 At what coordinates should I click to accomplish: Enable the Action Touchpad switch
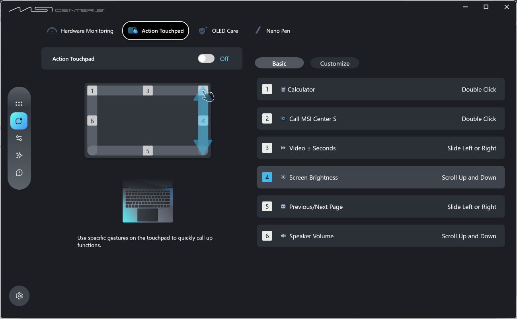click(206, 58)
